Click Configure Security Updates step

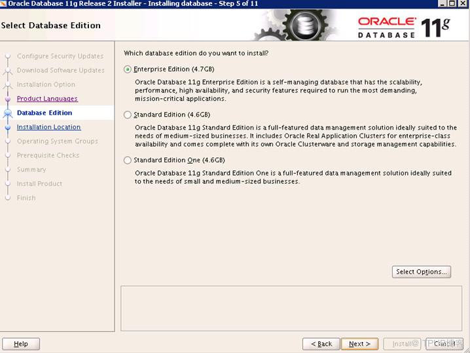click(x=60, y=56)
